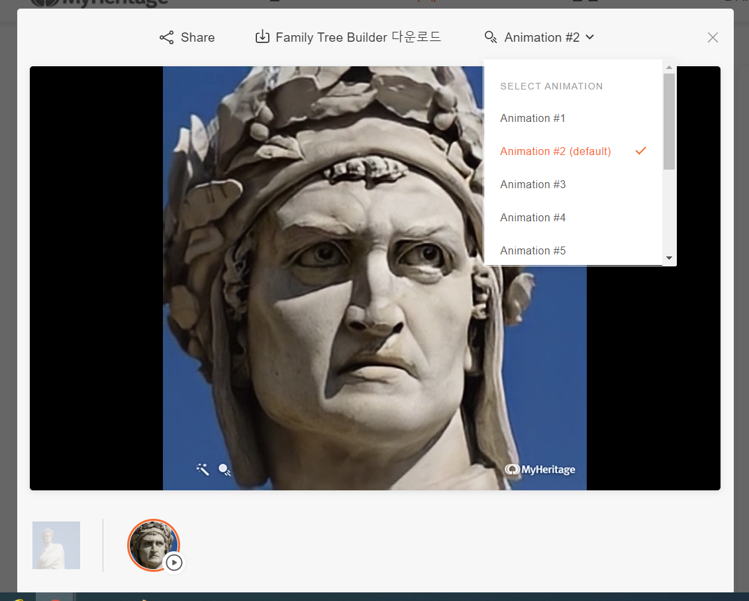Open the Share link text
749x601 pixels.
[x=198, y=37]
